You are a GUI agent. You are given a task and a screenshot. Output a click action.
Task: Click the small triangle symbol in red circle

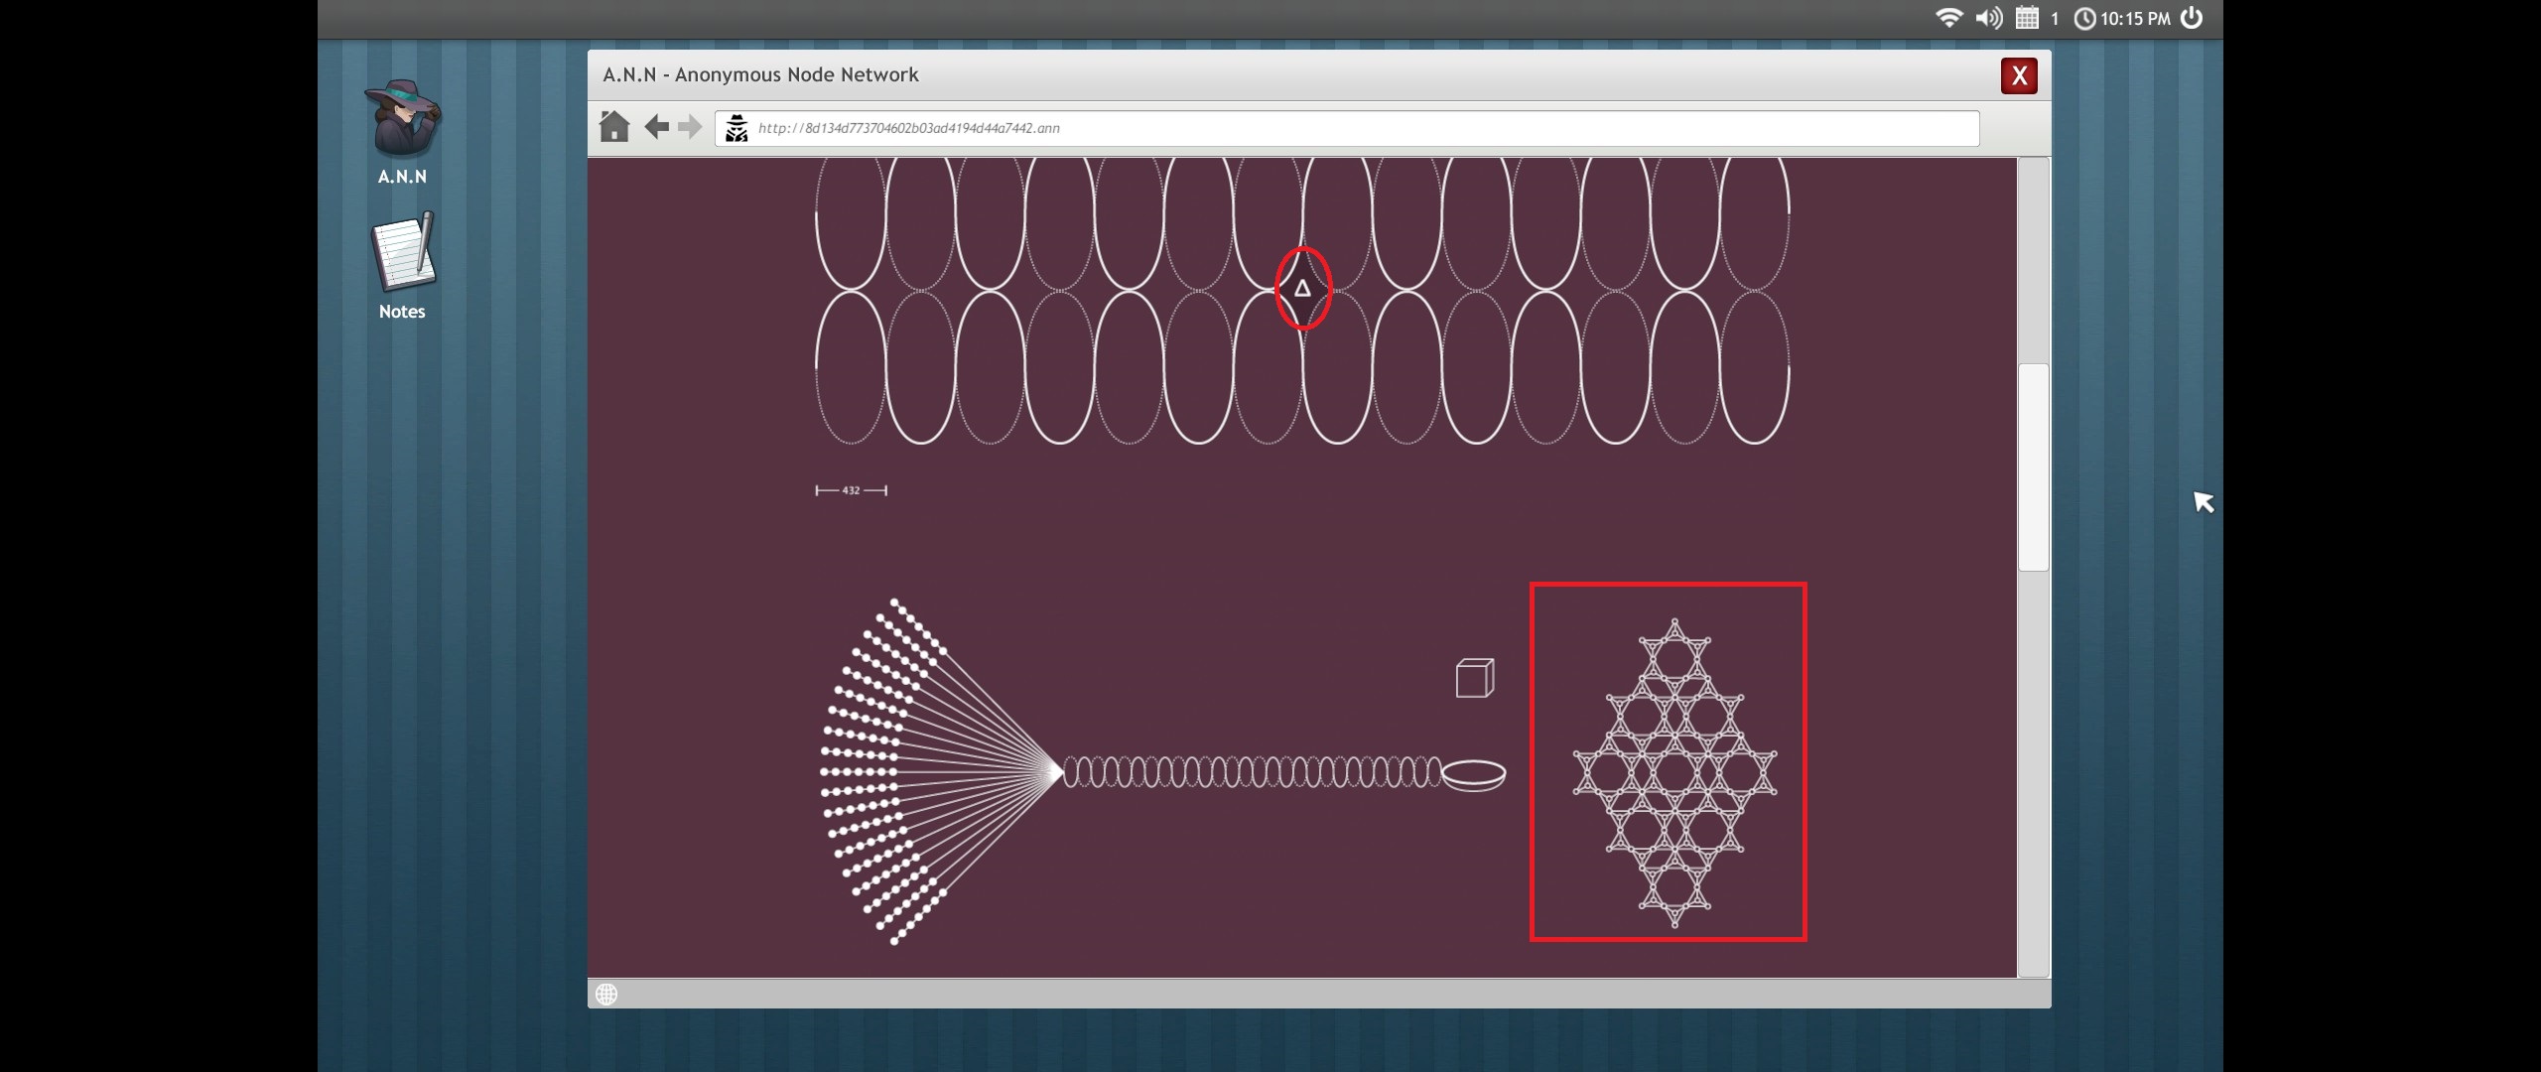1302,289
